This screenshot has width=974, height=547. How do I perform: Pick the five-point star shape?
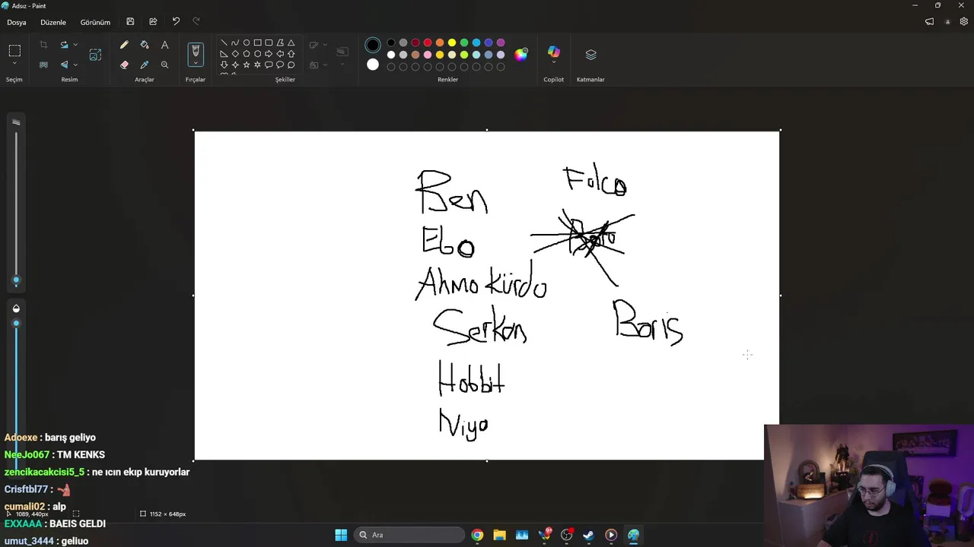tap(247, 65)
